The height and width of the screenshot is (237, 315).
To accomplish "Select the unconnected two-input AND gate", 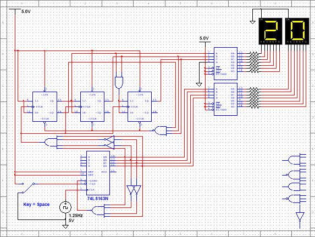I will (x=295, y=187).
